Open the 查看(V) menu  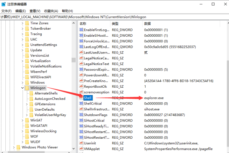(35, 11)
